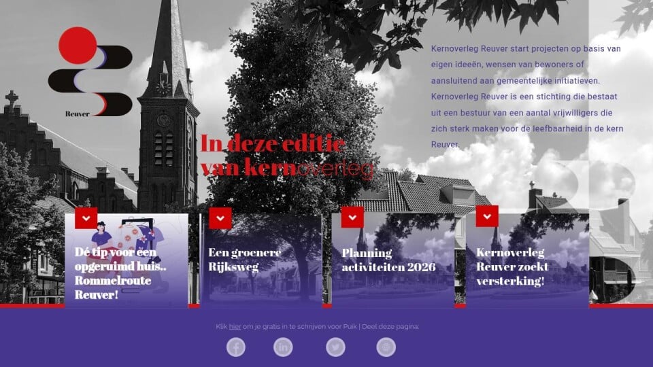The height and width of the screenshot is (367, 653).
Task: Click the red circle in the logo
Action: 77,45
